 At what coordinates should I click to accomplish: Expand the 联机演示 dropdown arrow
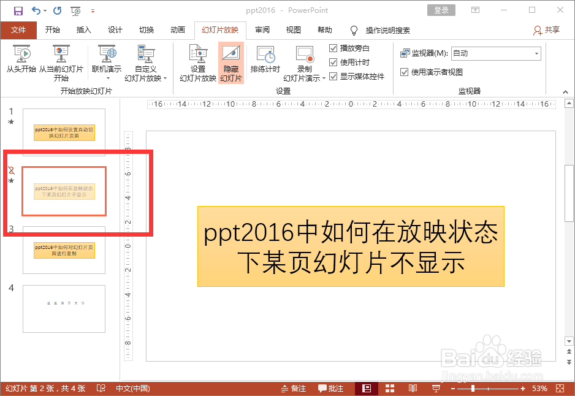point(108,78)
